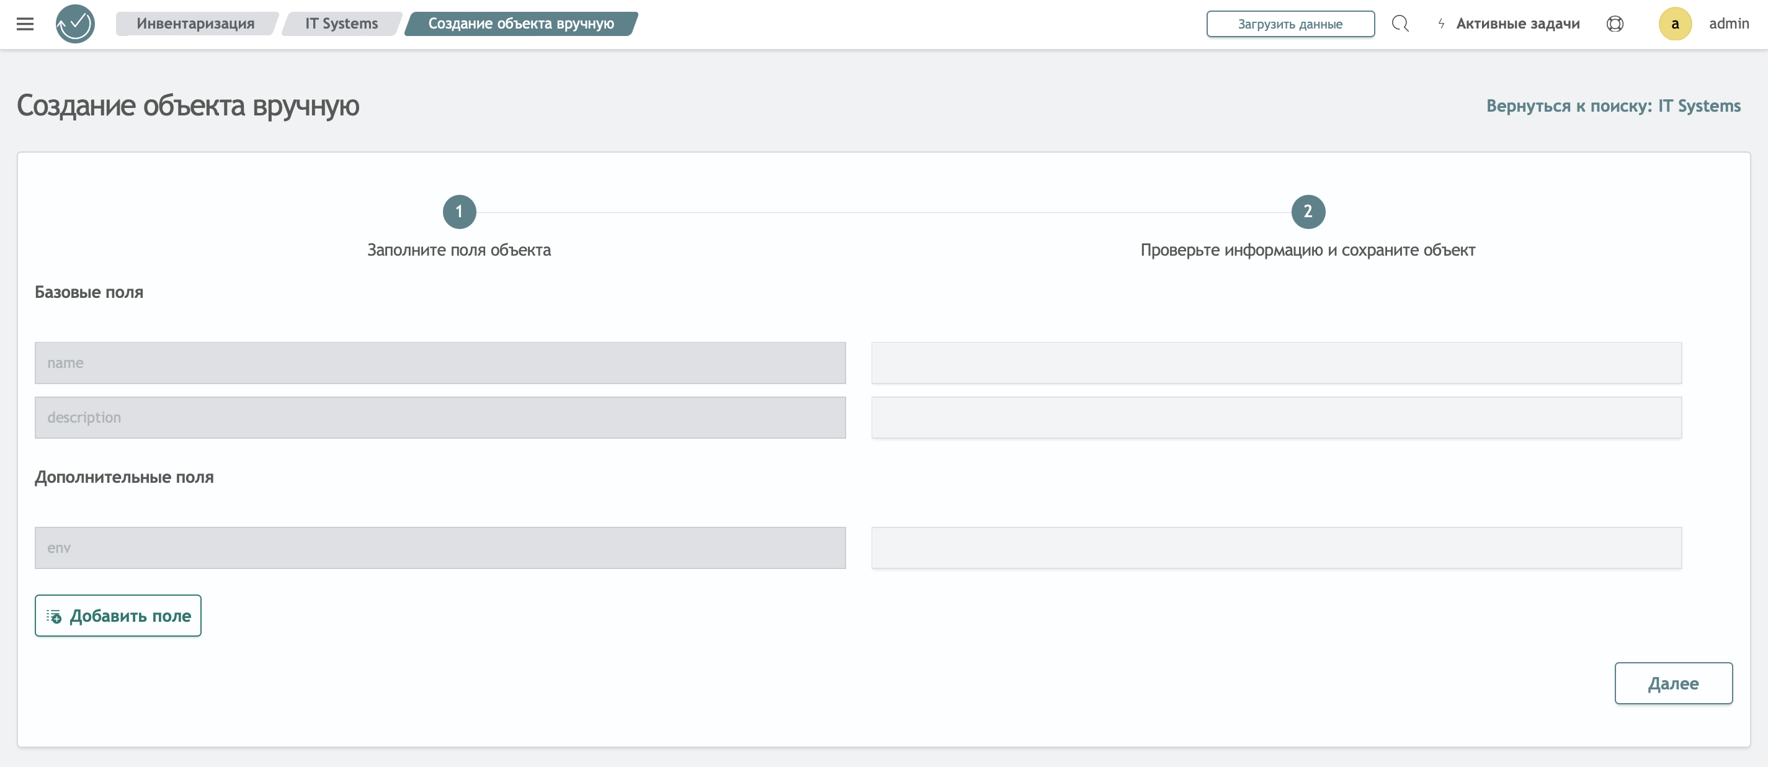Screen dimensions: 1768x767
Task: Click the Дополнительные поля heading
Action: click(124, 477)
